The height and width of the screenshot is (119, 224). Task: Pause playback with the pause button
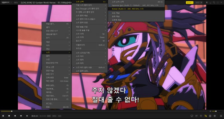click(x=3, y=116)
